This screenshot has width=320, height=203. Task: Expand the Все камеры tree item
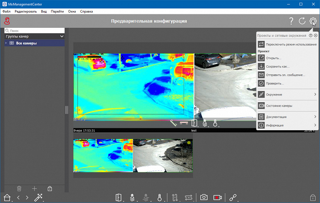(x=6, y=43)
